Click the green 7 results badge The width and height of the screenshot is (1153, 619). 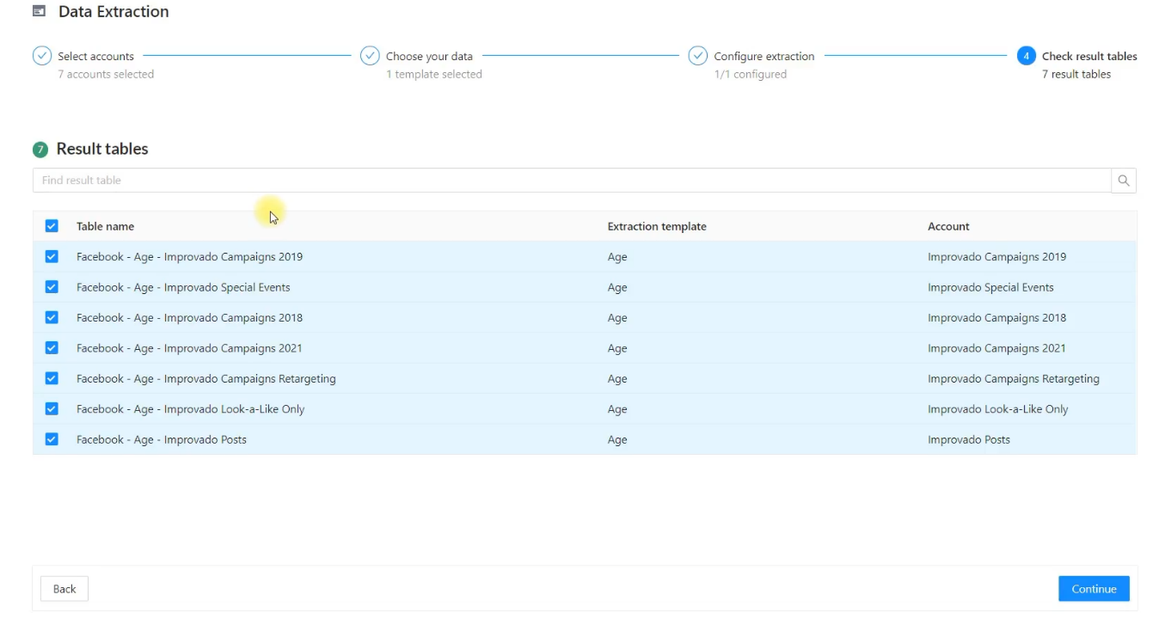pyautogui.click(x=40, y=150)
